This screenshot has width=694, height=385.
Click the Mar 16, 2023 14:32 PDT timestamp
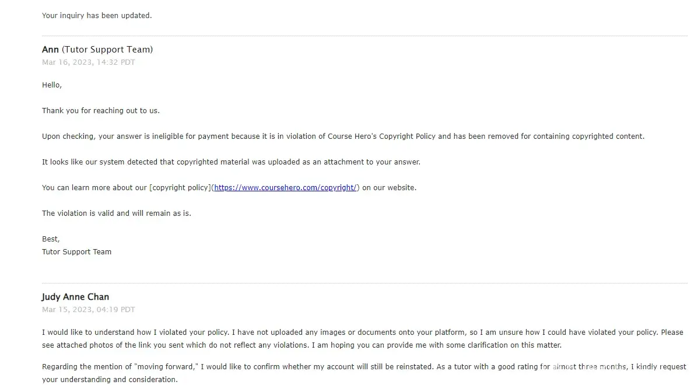(x=88, y=62)
